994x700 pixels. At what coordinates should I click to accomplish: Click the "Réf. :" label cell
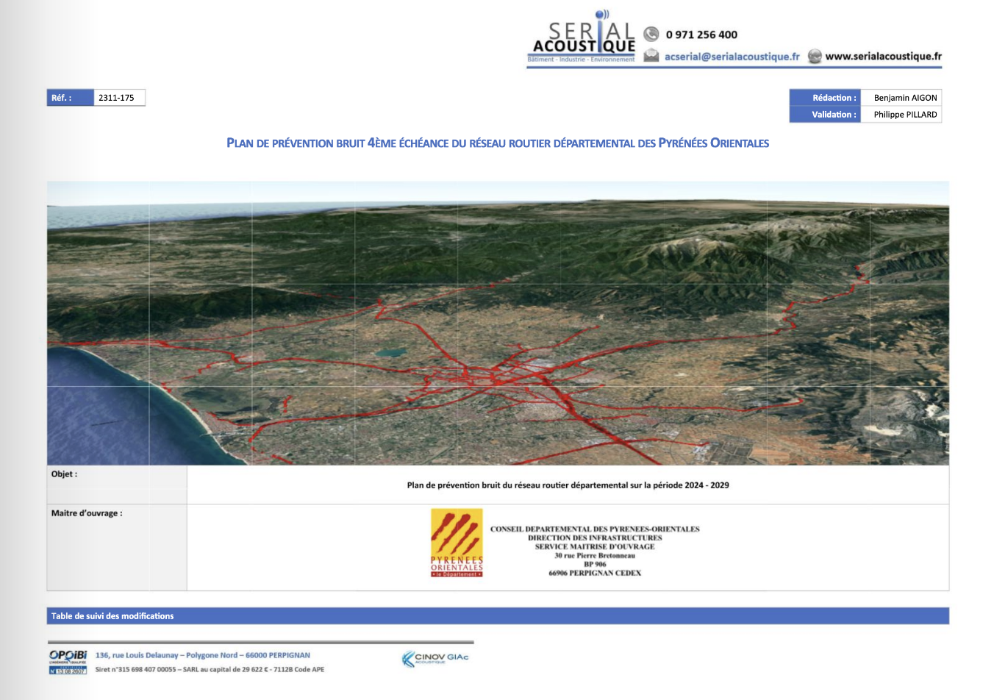click(x=71, y=98)
